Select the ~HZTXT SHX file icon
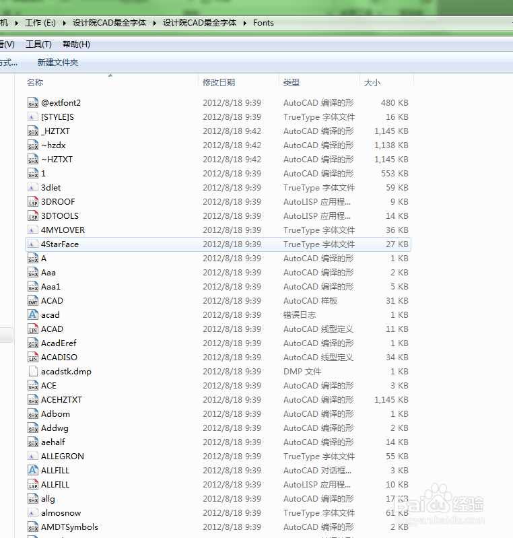 point(33,159)
